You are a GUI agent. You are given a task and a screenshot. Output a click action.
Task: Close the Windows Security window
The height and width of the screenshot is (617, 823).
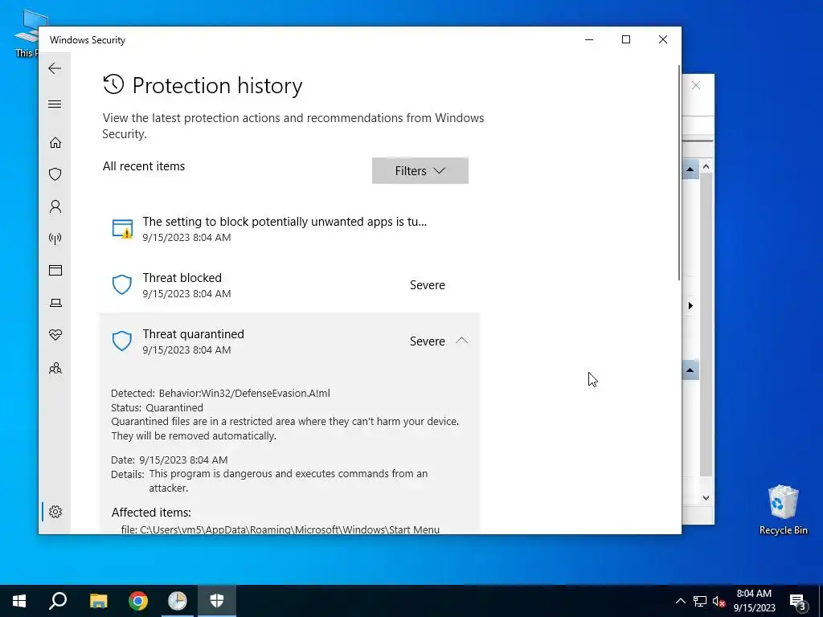point(663,40)
